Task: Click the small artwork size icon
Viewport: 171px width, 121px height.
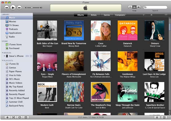Action: [x=144, y=15]
